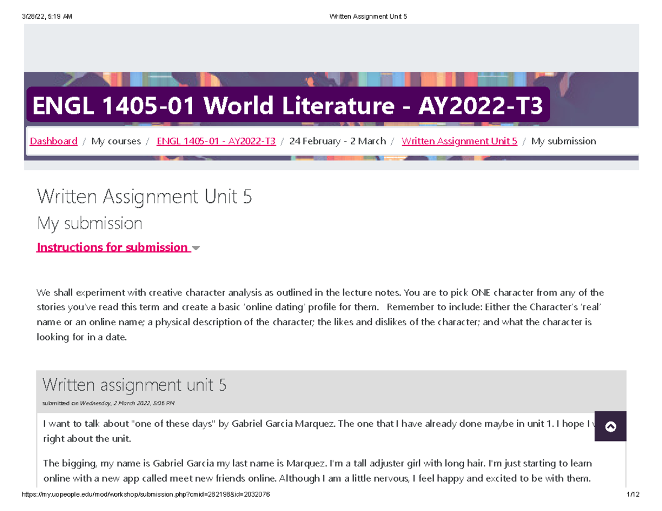Open Written Assignment Unit 5 breadcrumb link
This screenshot has width=662, height=511.
(x=460, y=141)
